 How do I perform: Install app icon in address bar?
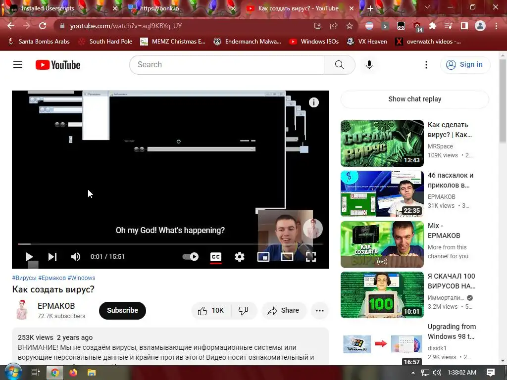[318, 26]
